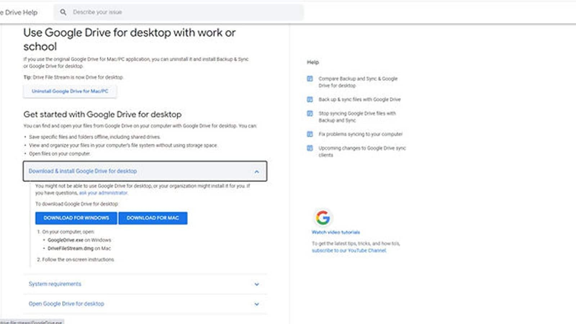Click the Google G logo
Viewport: 576px width, 324px height.
323,217
